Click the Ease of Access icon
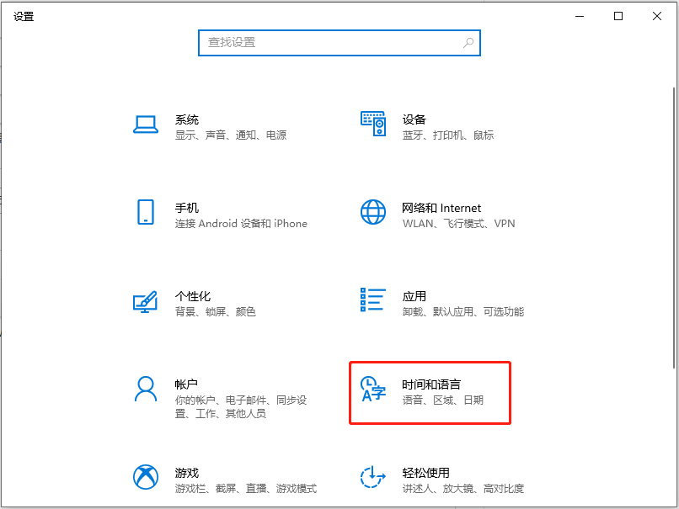This screenshot has width=679, height=509. pyautogui.click(x=372, y=477)
